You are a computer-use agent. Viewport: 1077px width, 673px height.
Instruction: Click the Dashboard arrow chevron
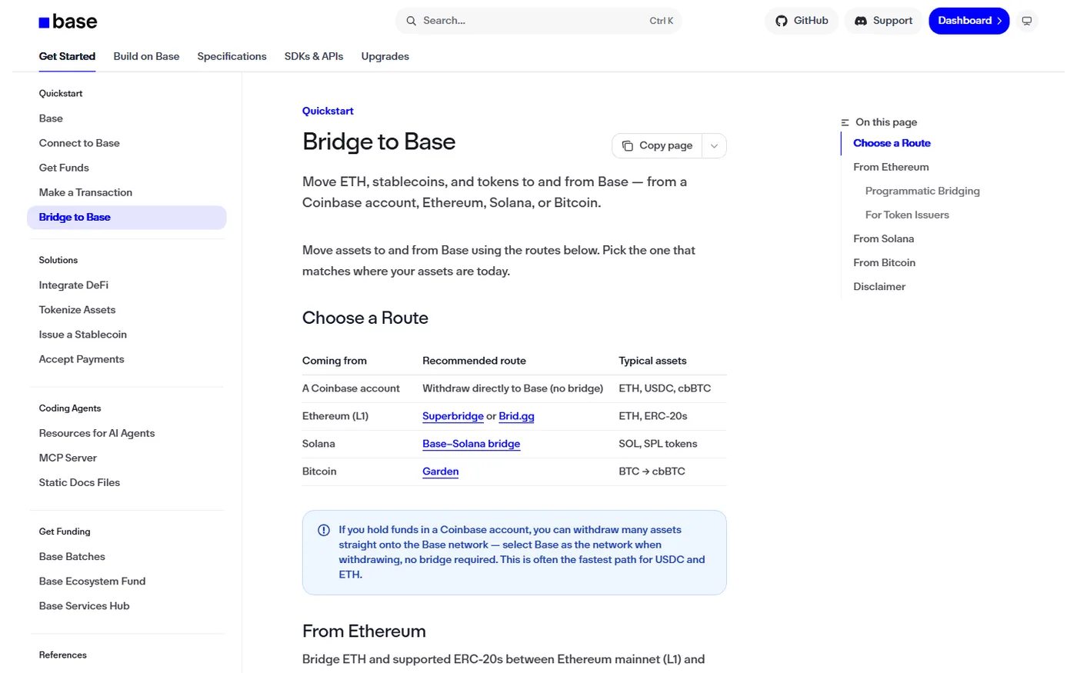[x=999, y=21]
